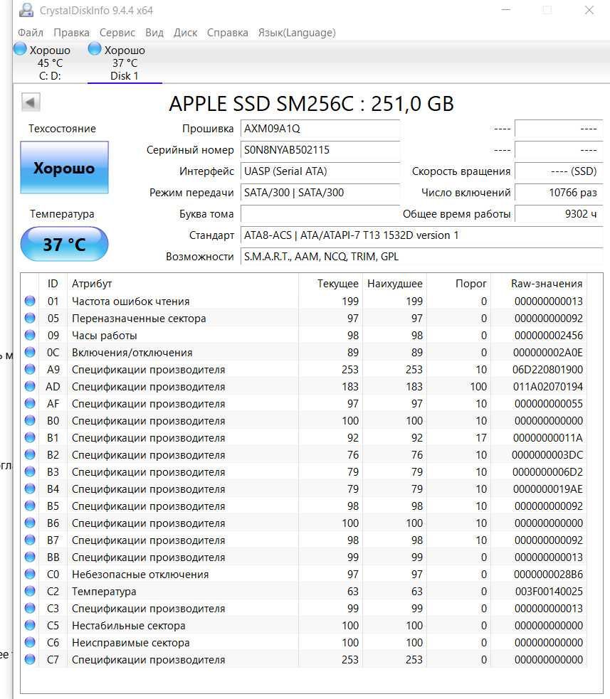Select the C7 Спецификации производителя row
Image resolution: width=610 pixels, height=699 pixels.
pyautogui.click(x=303, y=659)
